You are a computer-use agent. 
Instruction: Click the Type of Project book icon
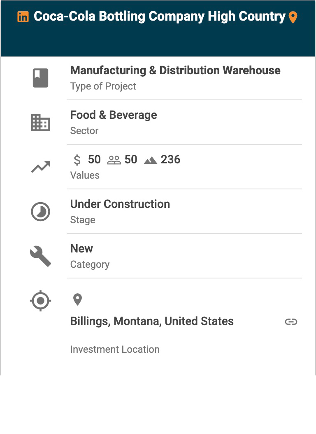click(x=40, y=78)
